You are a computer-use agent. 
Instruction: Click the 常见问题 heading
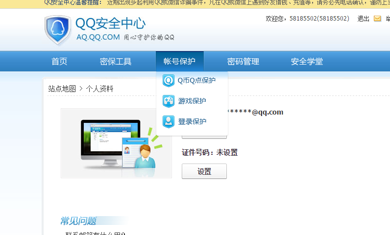pyautogui.click(x=78, y=221)
